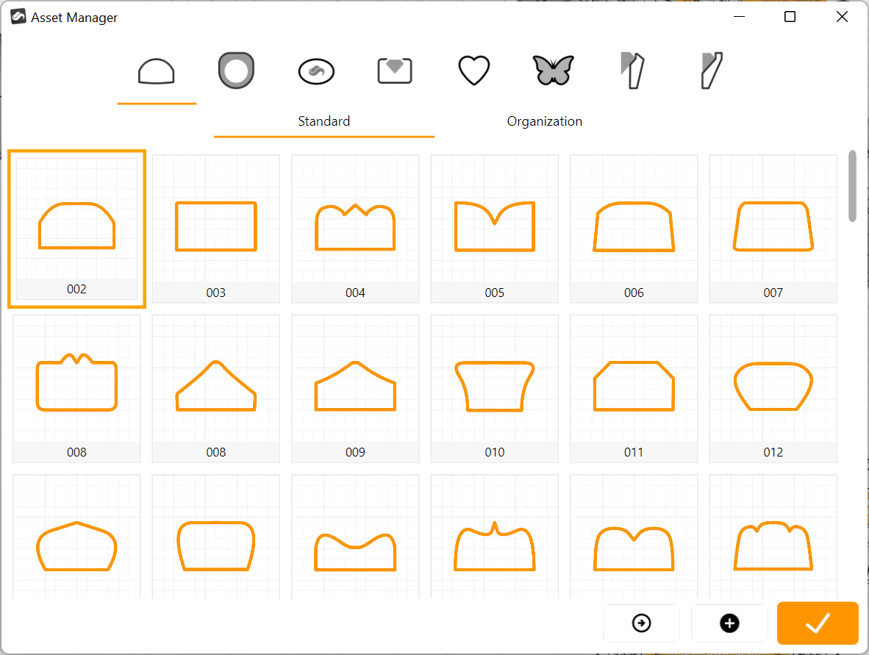Select rounded rectangle shape with double bump top
This screenshot has height=655, width=869.
[x=76, y=388]
